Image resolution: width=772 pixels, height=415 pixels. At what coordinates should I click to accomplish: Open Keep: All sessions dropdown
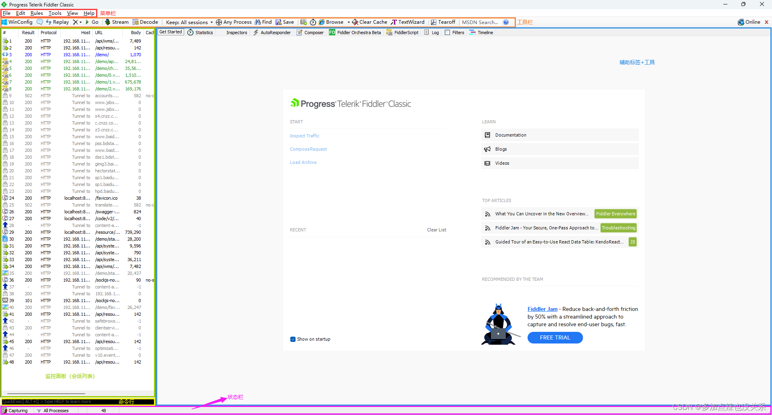click(189, 22)
